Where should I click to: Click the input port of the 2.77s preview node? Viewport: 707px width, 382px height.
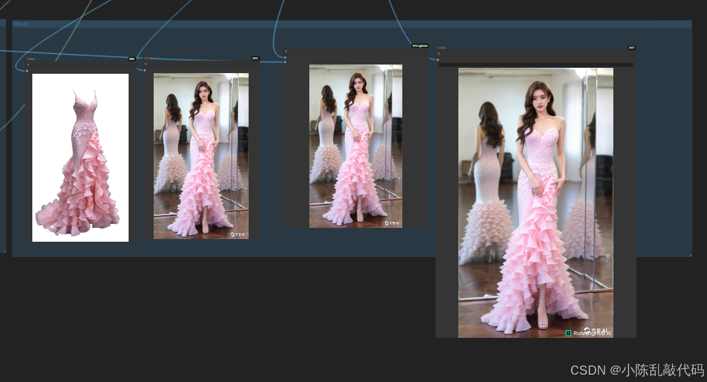[x=144, y=70]
